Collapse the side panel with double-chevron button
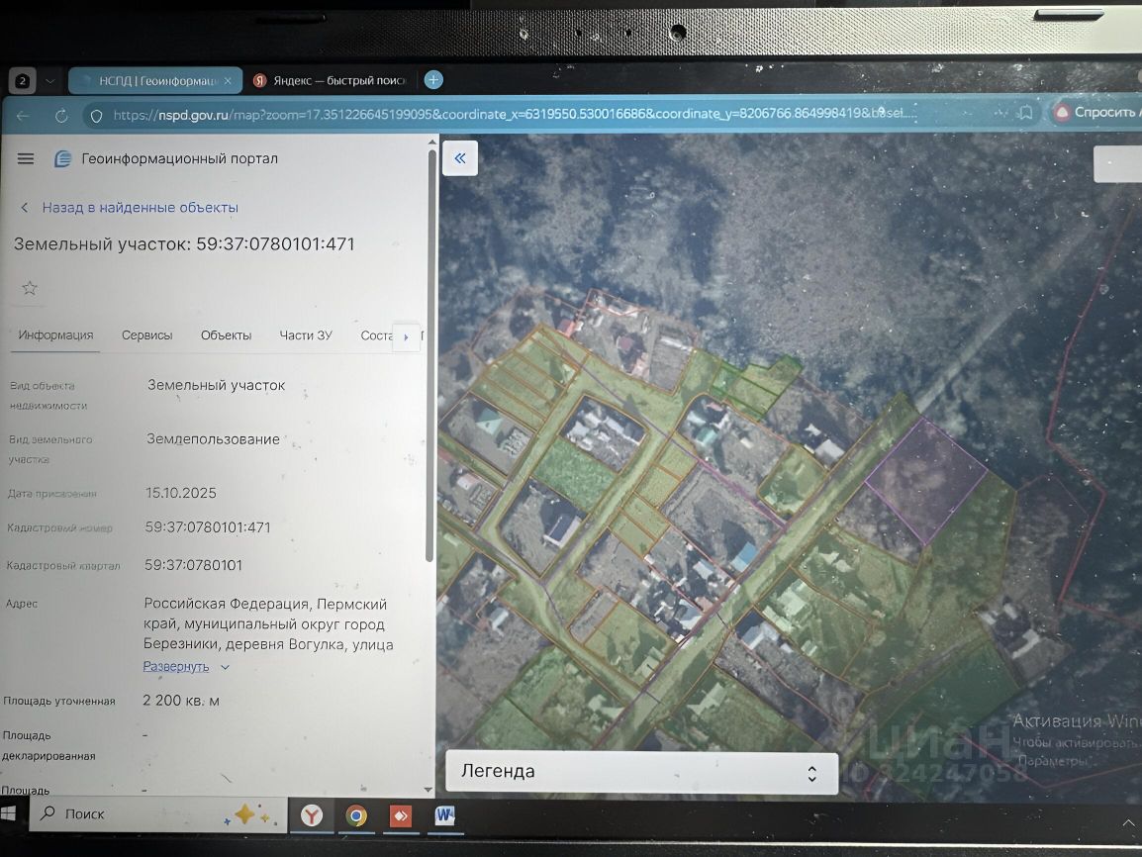The height and width of the screenshot is (857, 1142). click(459, 158)
